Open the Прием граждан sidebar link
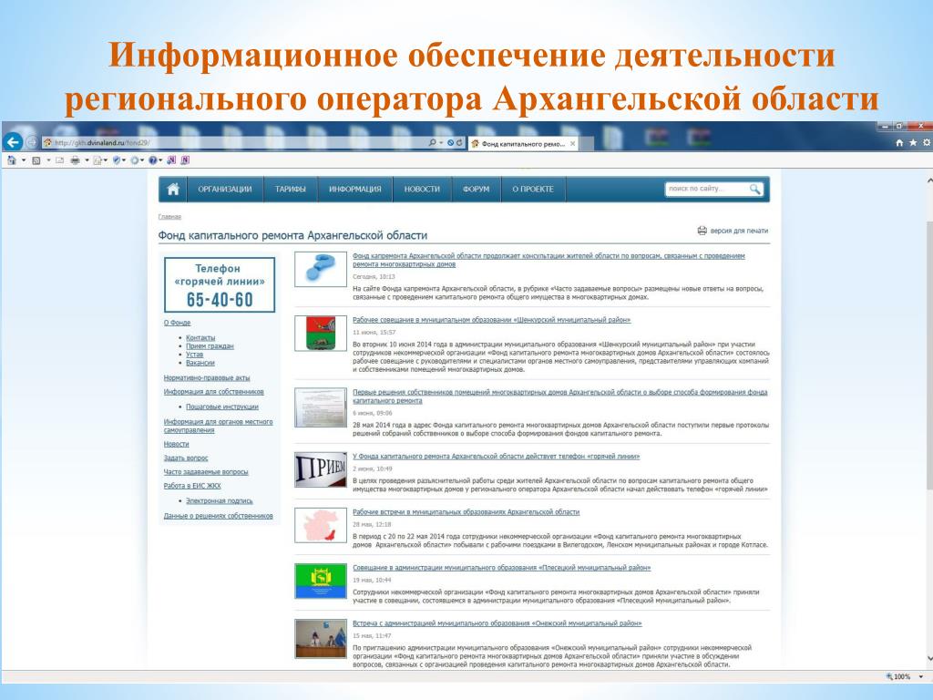Viewport: 933px width, 700px height. [x=210, y=345]
